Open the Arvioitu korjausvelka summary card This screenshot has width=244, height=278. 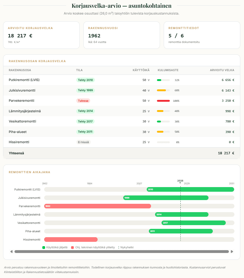[x=41, y=35]
